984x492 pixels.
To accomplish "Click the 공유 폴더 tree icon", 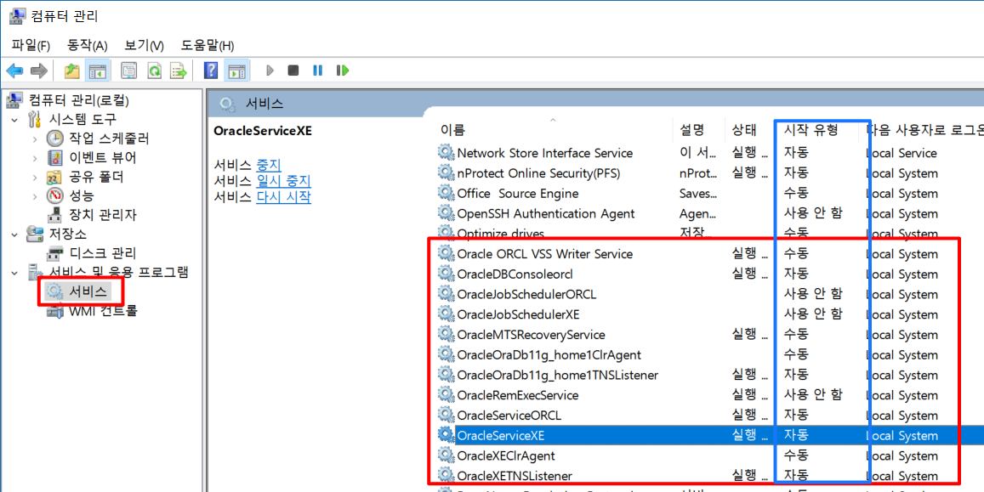I will point(55,178).
